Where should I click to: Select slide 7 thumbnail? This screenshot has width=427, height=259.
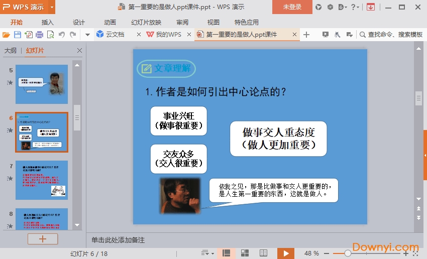tap(42, 180)
